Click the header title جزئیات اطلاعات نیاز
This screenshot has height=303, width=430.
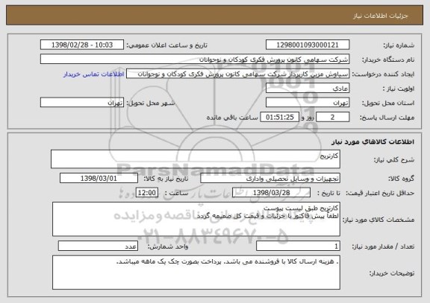pyautogui.click(x=381, y=16)
